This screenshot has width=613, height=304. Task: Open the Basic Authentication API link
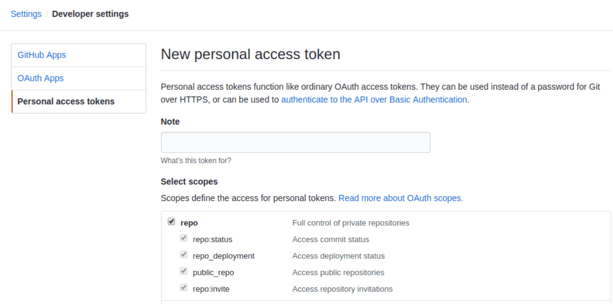coord(375,100)
